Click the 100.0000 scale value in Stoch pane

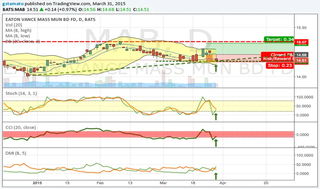(x=305, y=97)
